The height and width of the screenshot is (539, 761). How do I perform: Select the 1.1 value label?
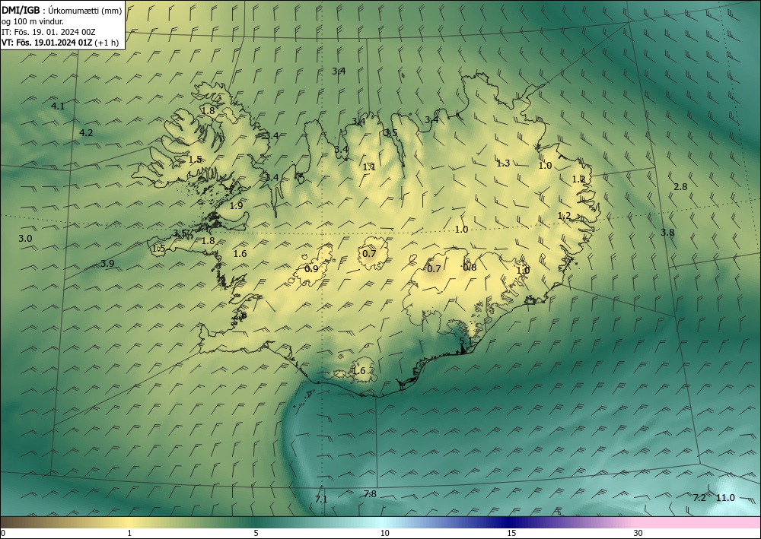pos(369,167)
